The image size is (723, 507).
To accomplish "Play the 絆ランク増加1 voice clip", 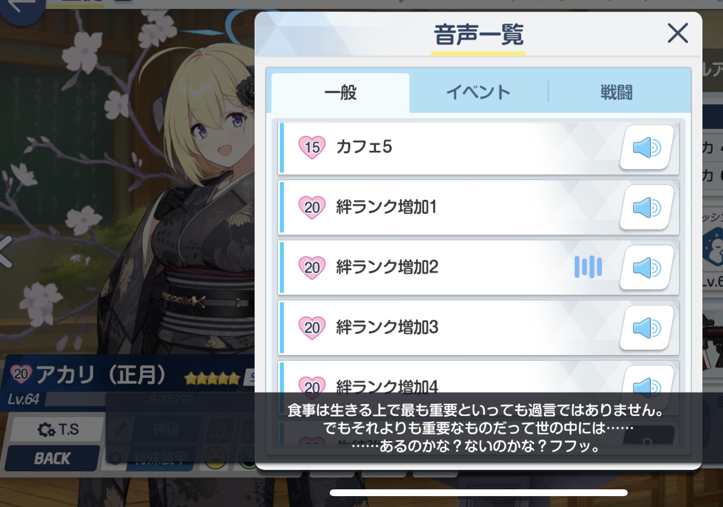I will click(x=647, y=208).
